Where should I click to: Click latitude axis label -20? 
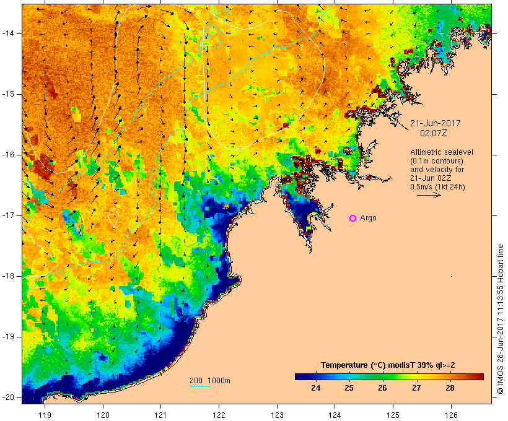coord(8,397)
